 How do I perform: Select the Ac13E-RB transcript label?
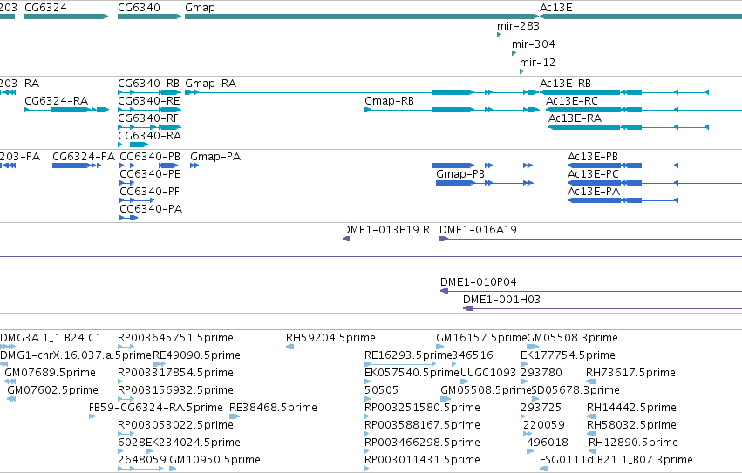[565, 84]
